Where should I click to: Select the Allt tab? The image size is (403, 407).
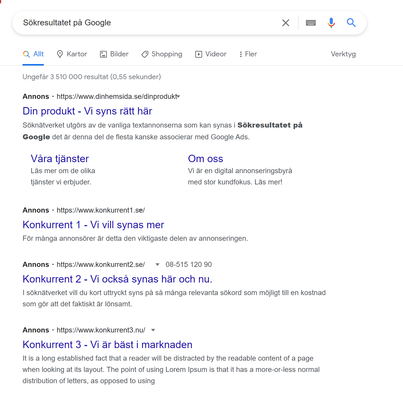[x=33, y=54]
